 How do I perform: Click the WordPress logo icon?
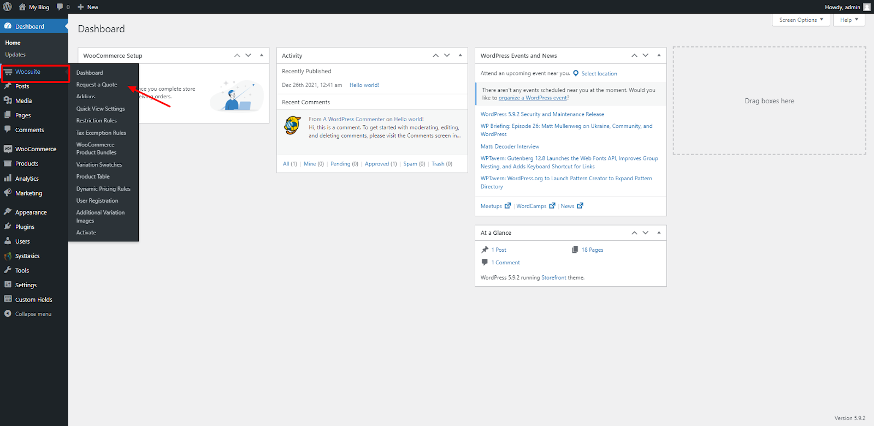coord(8,7)
